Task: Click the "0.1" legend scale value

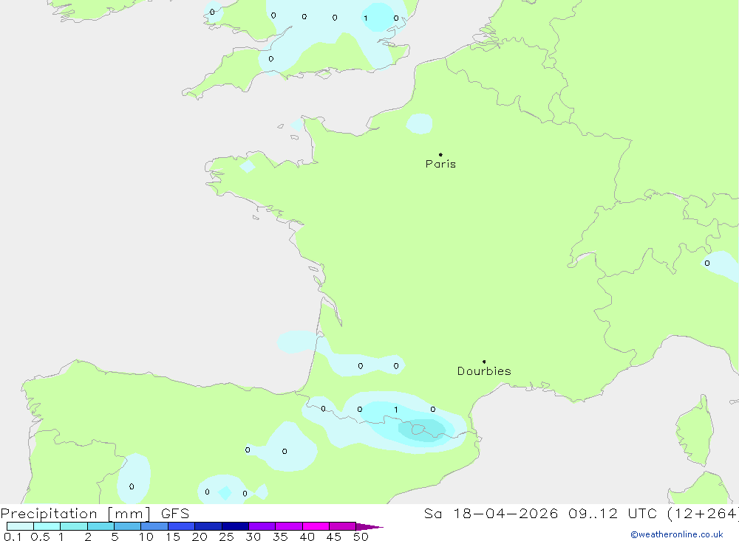Action: tap(13, 537)
